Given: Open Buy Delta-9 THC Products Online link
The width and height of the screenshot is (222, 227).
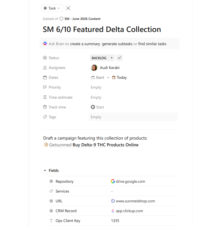Looking at the screenshot, I should [106, 145].
